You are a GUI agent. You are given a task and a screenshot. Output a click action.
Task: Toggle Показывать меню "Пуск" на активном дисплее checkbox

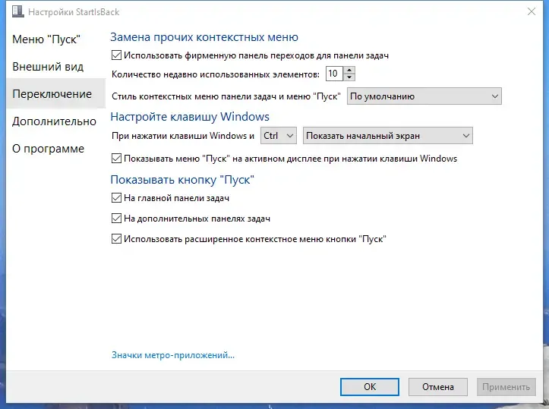point(117,159)
